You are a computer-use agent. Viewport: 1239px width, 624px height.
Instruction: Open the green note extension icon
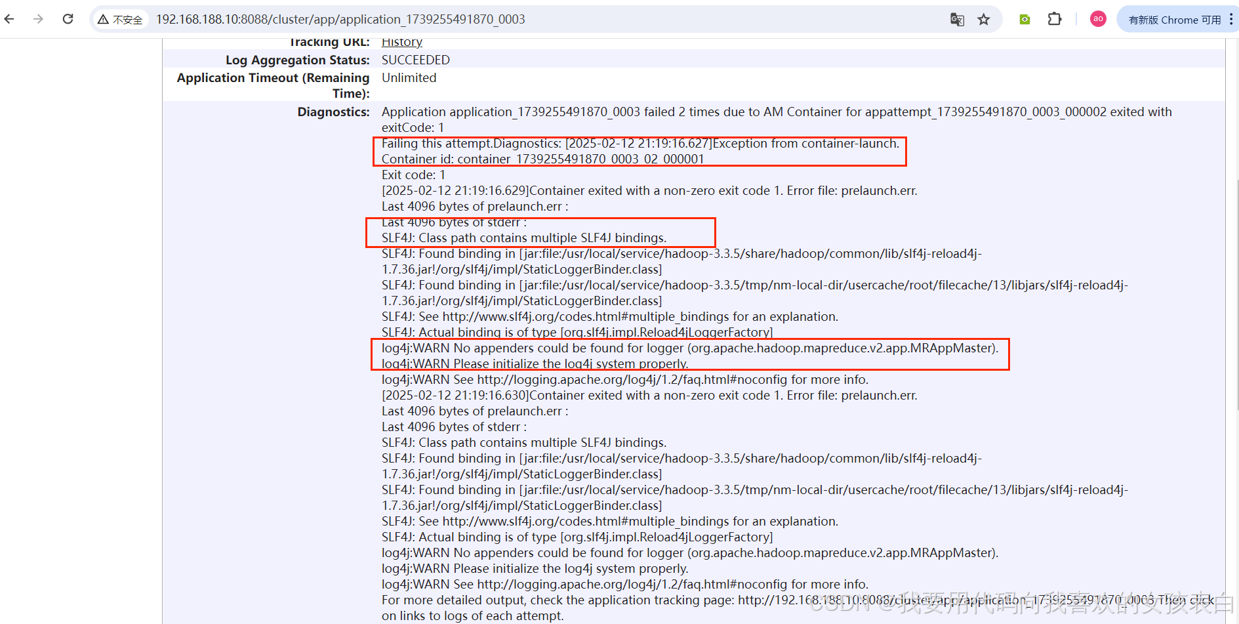(1025, 19)
